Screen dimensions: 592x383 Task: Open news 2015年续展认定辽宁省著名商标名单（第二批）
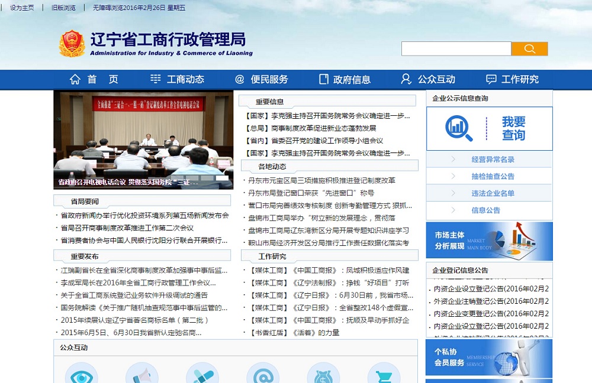tap(134, 320)
